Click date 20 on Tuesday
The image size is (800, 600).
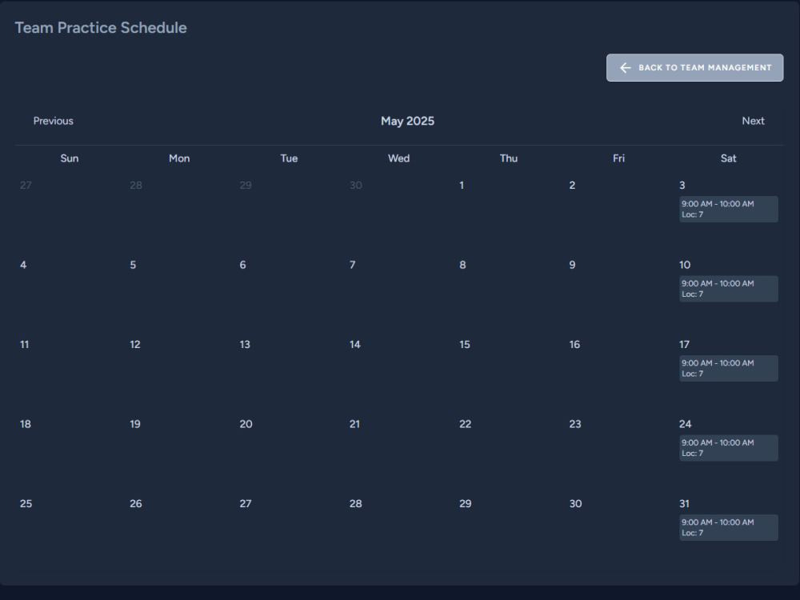click(x=246, y=424)
